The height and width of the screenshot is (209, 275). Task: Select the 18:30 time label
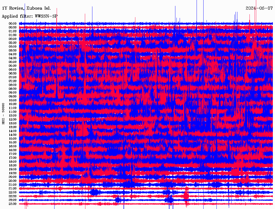point(13,165)
